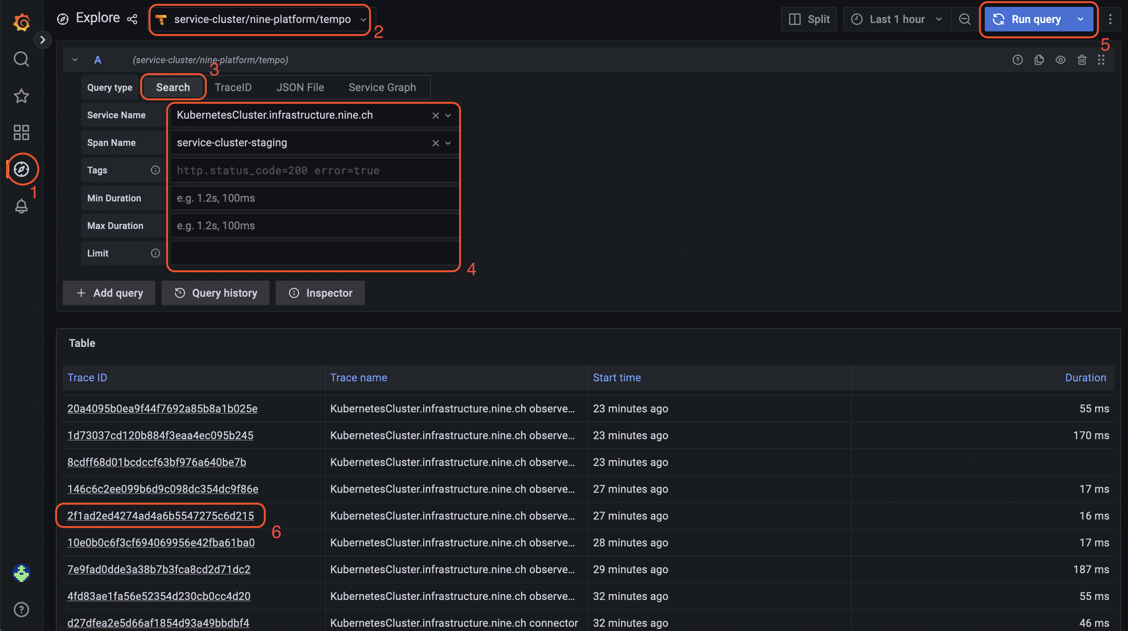This screenshot has height=631, width=1128.
Task: Open trace 1d73037cd120b884f3eaa4ec095b245
Action: [160, 435]
